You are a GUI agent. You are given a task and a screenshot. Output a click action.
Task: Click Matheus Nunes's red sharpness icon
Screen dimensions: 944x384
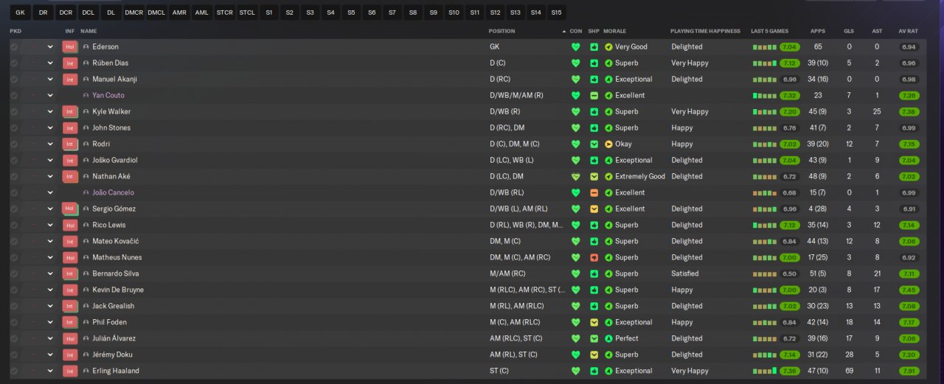594,257
